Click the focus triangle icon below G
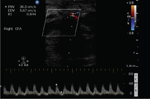 pos(23,63)
